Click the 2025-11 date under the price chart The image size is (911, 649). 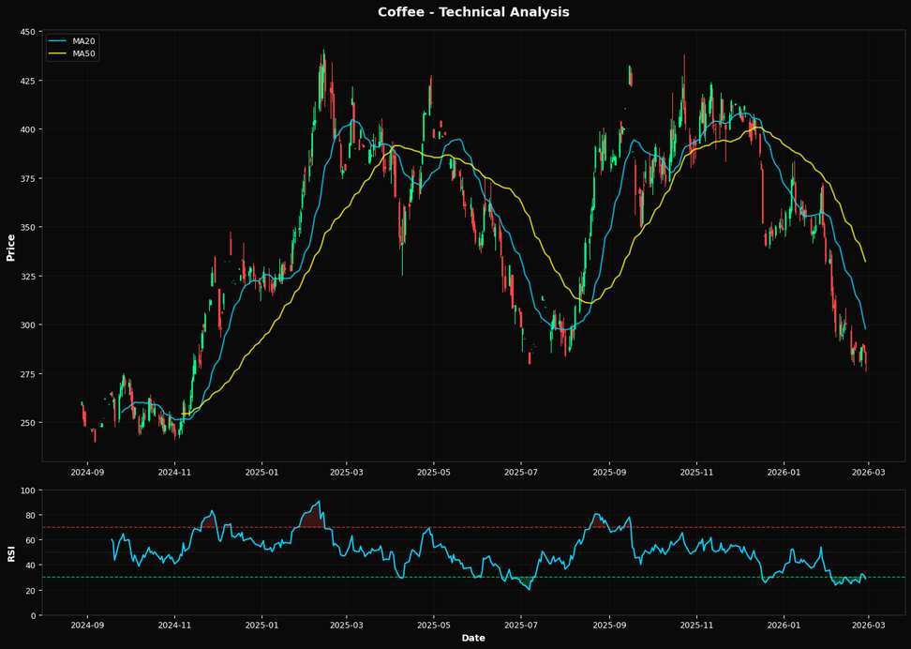click(696, 472)
